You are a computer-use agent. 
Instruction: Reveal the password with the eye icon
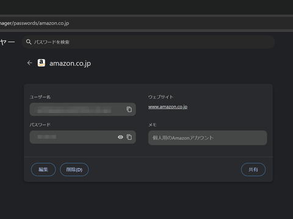[120, 137]
